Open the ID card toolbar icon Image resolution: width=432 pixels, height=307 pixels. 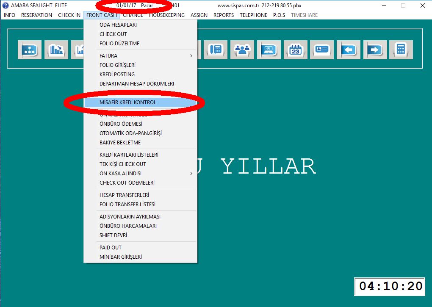click(x=321, y=50)
